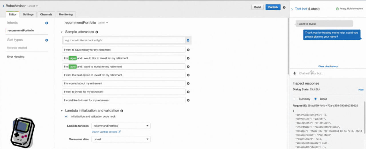Hide the Inspect response details

click(361, 90)
